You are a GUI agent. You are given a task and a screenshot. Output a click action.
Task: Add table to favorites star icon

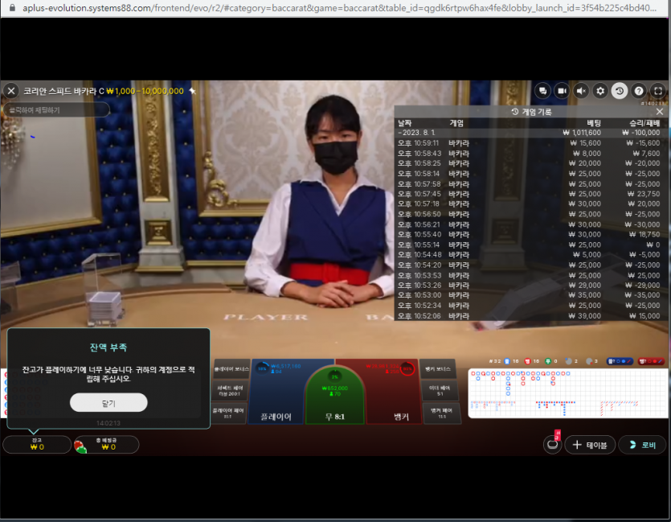click(193, 91)
